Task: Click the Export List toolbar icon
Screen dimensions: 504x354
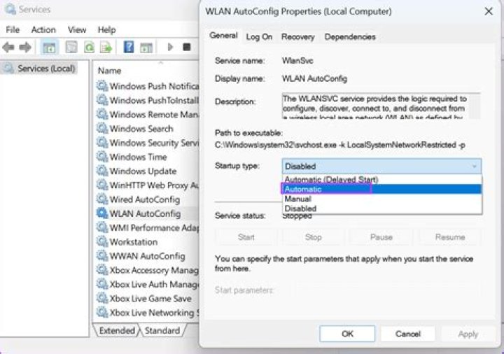Action: coord(106,48)
